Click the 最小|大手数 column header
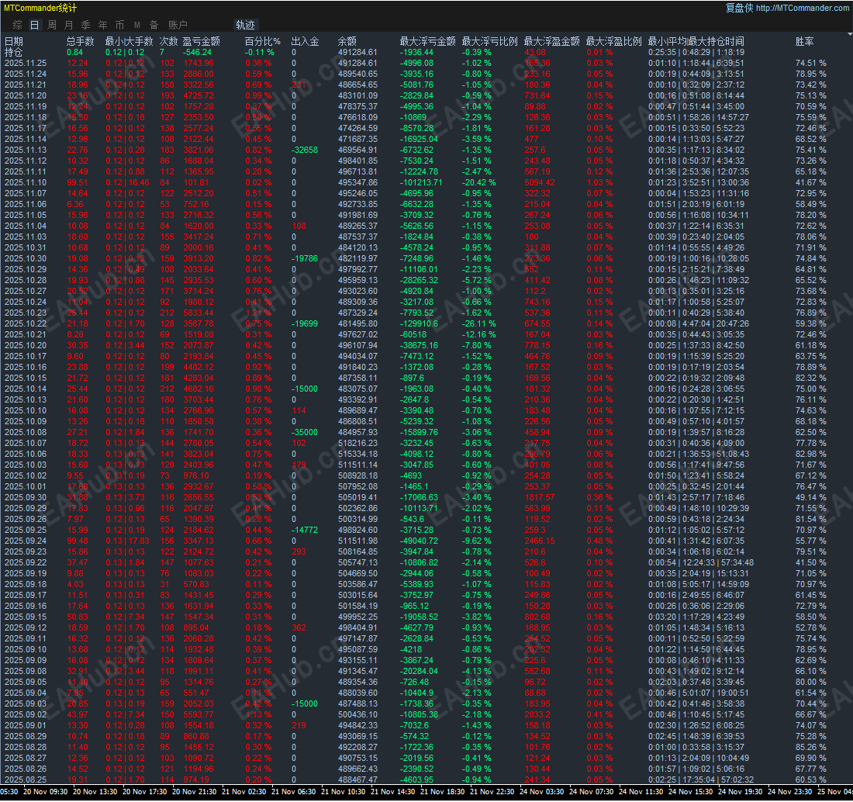The height and width of the screenshot is (802, 853). 129,41
